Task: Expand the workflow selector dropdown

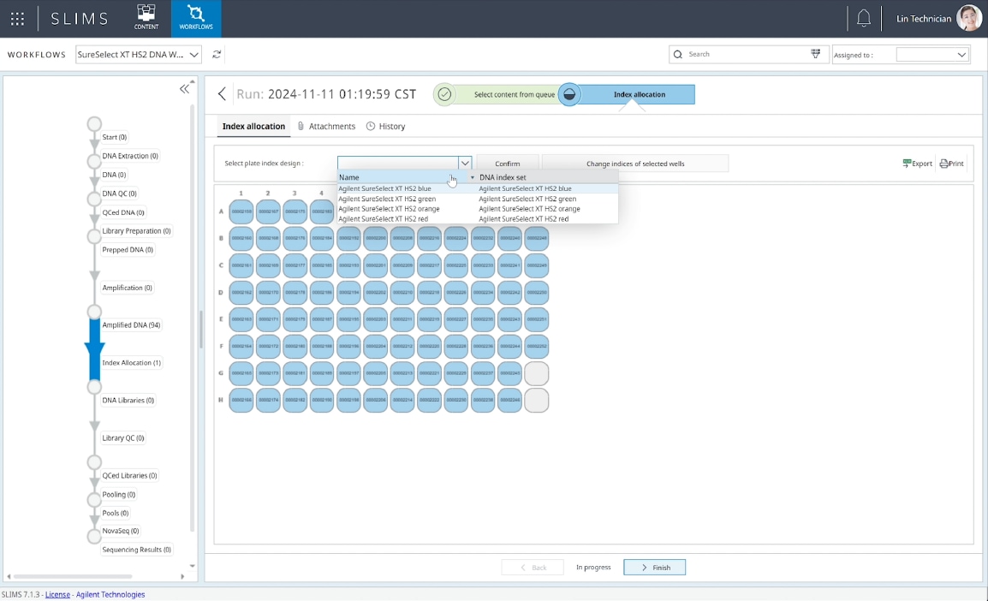Action: pos(194,55)
